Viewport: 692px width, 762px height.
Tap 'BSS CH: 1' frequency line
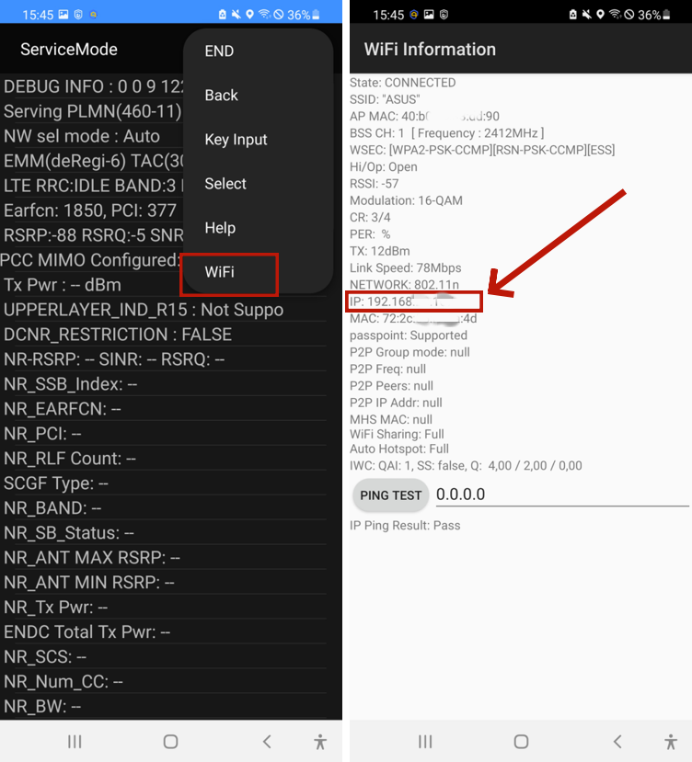(x=446, y=133)
